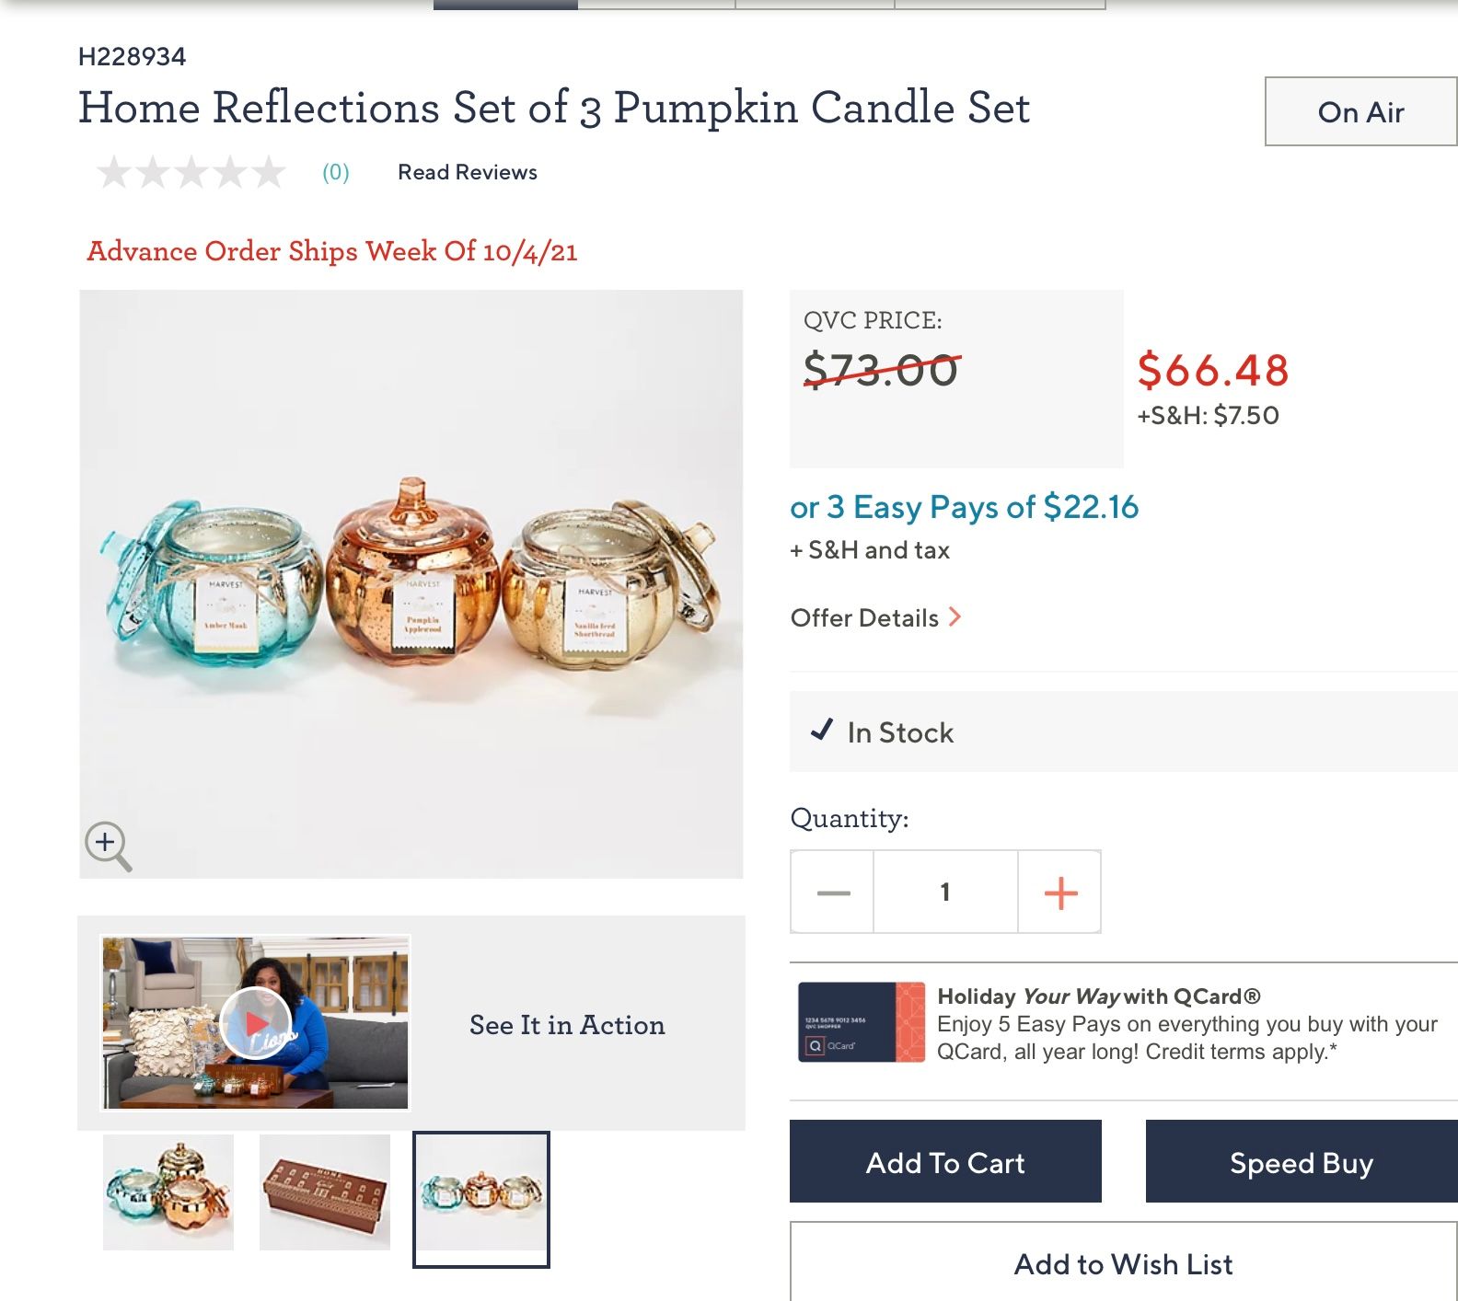Click the See It in Action label
The image size is (1458, 1301).
567,1025
